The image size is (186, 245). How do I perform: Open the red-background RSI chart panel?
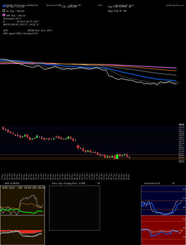coord(163,230)
